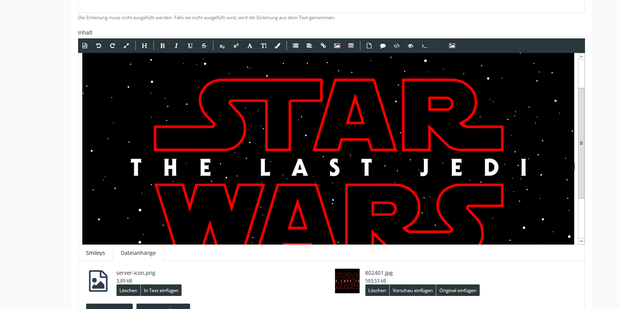The width and height of the screenshot is (620, 309).
Task: Open the text color brush tool
Action: coord(277,46)
